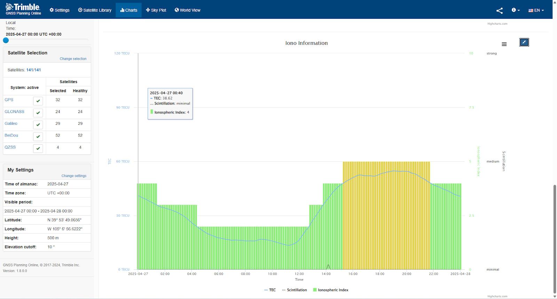Open the info help dropdown icon
Image resolution: width=557 pixels, height=299 pixels.
point(515,10)
